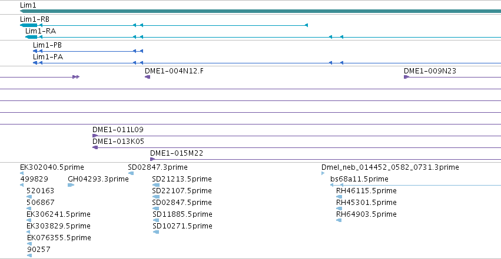Click the SD02847.5prime feature arrow

click(156, 208)
